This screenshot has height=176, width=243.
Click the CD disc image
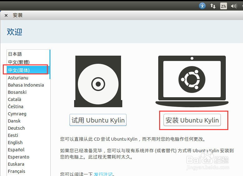point(98,81)
